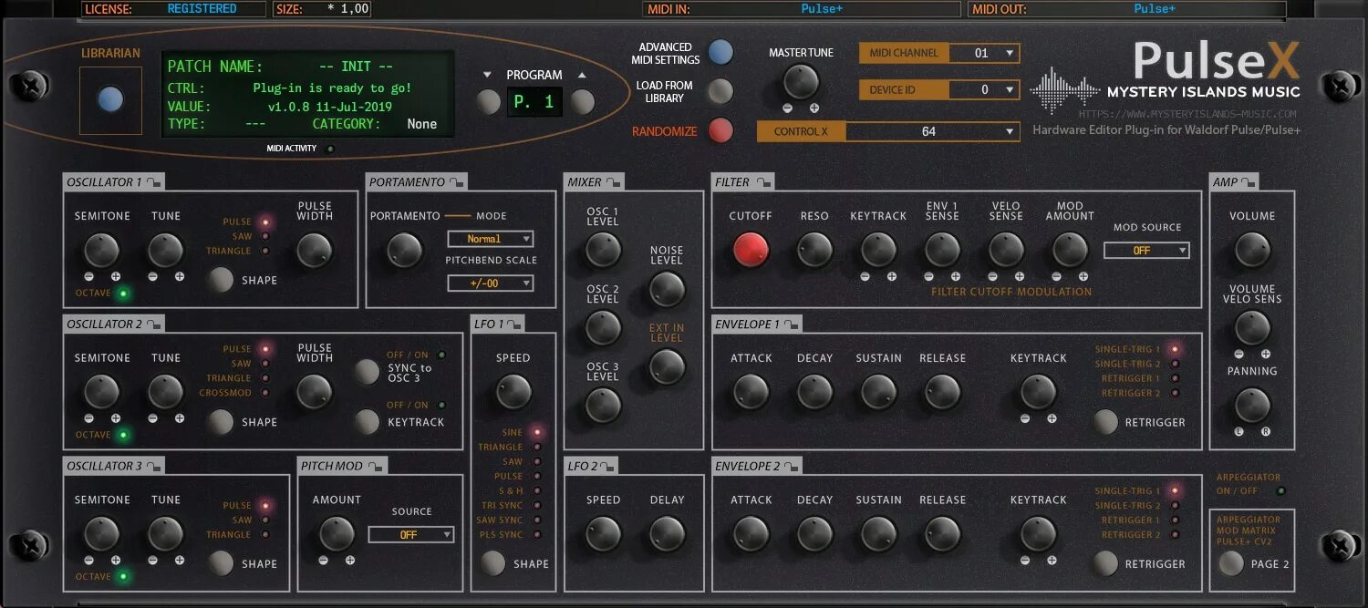Open the Pitchbend Scale dropdown
The image size is (1368, 608).
tap(491, 283)
